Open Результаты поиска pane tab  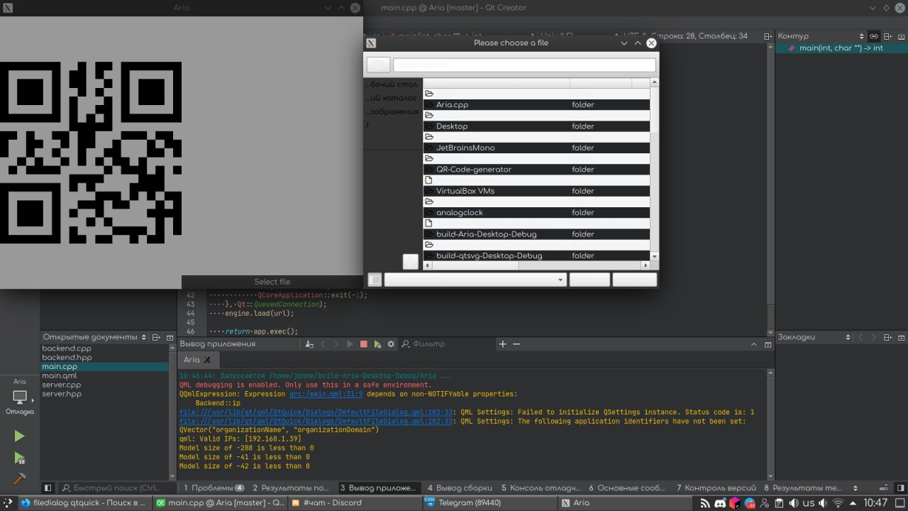[x=291, y=488]
